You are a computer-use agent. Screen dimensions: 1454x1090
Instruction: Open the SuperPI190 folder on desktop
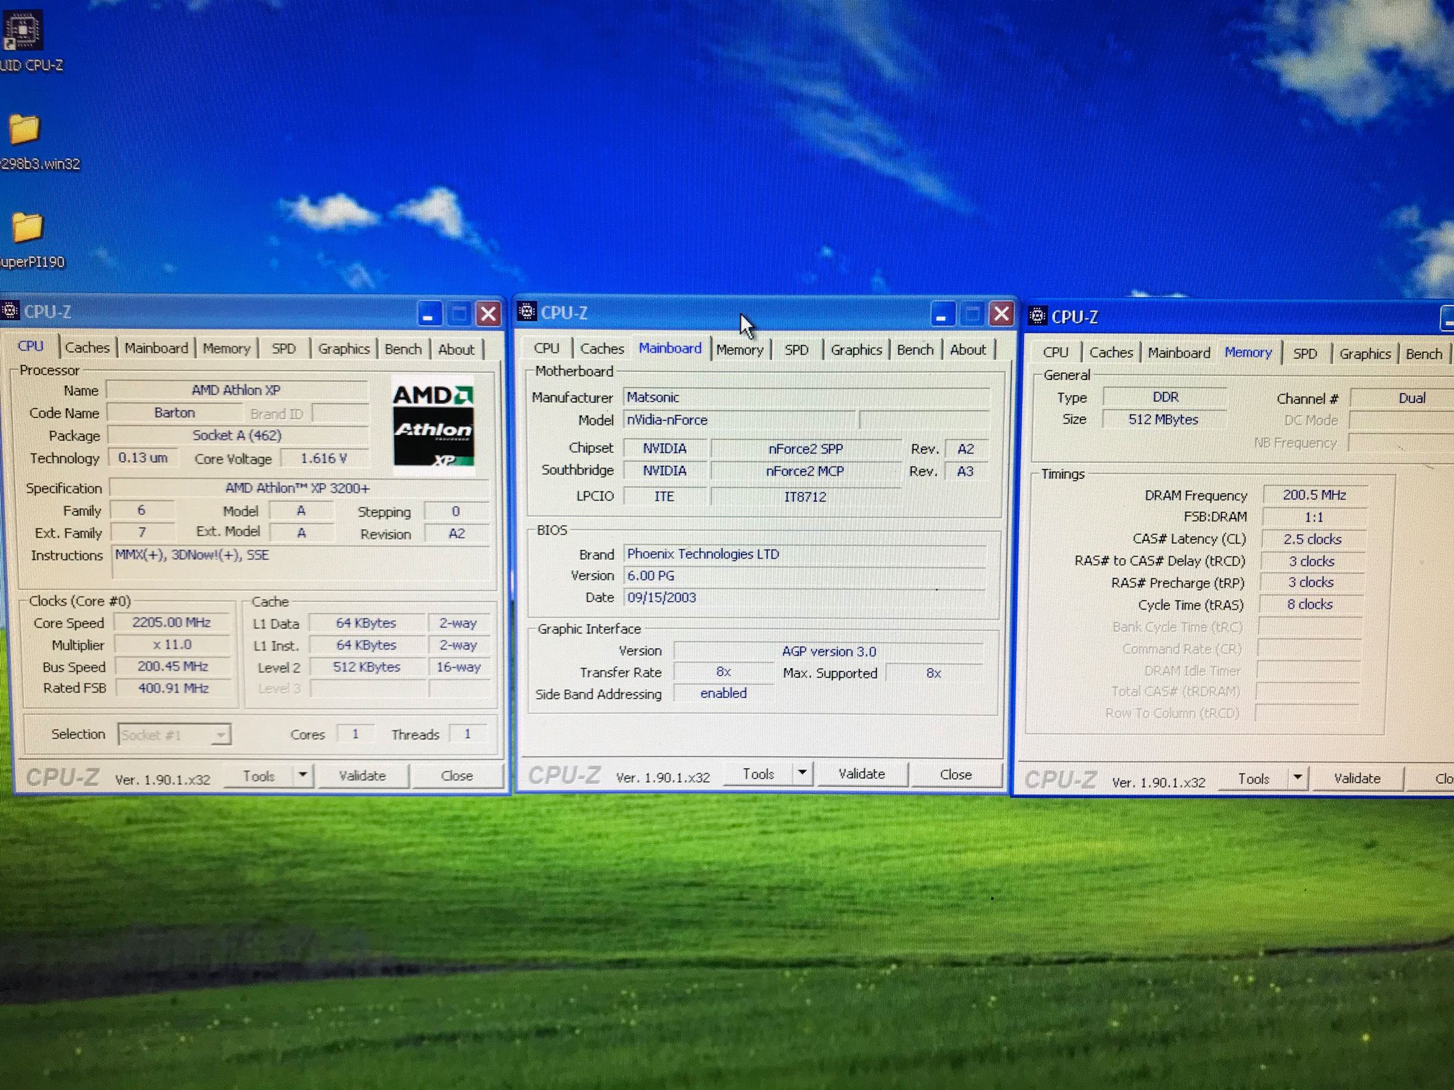27,227
